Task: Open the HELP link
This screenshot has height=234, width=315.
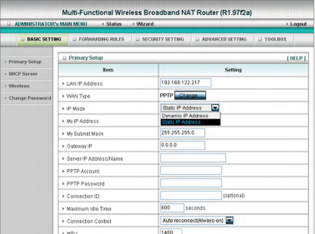Action: (296, 58)
